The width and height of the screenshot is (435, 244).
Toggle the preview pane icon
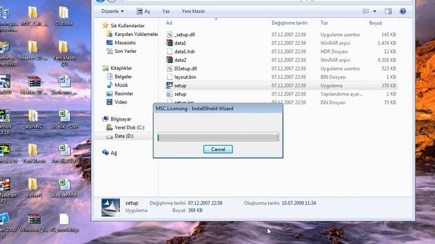click(388, 11)
